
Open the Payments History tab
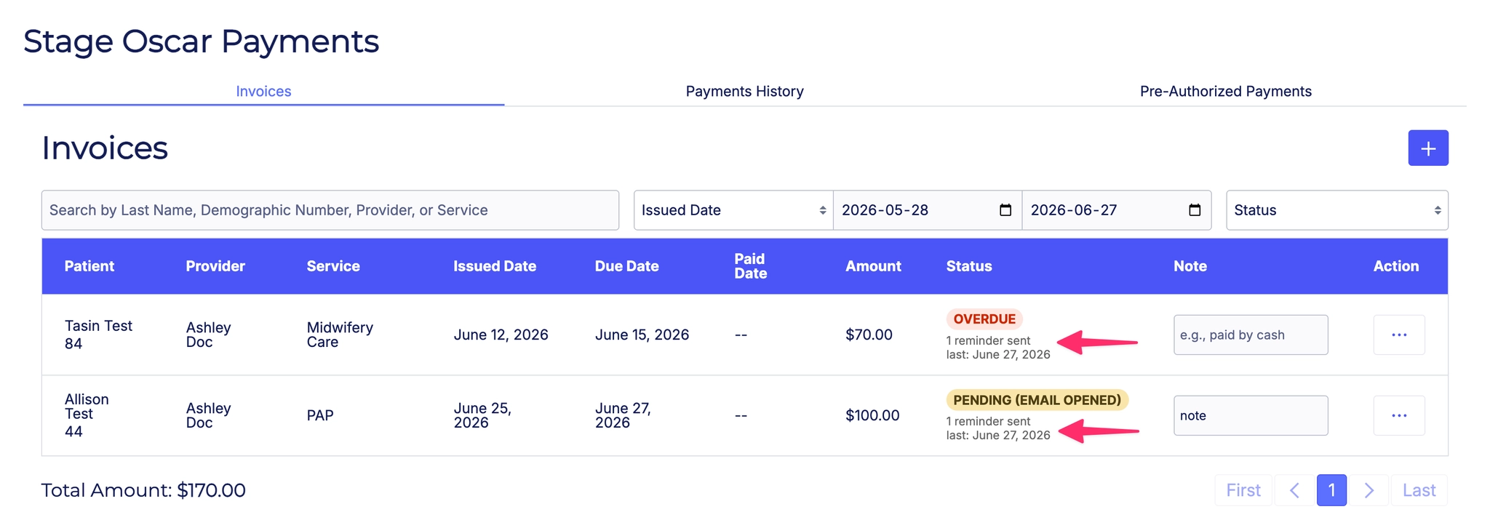[744, 92]
